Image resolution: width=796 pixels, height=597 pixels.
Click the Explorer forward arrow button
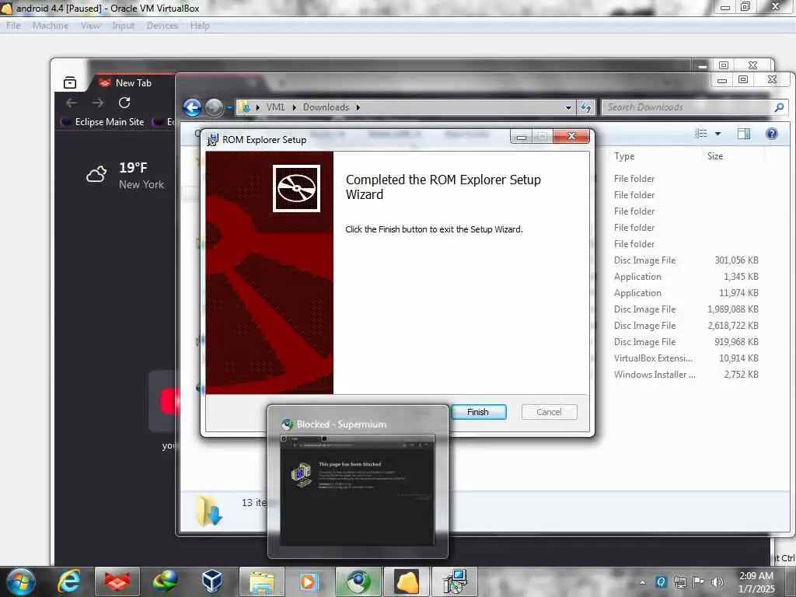tap(215, 107)
